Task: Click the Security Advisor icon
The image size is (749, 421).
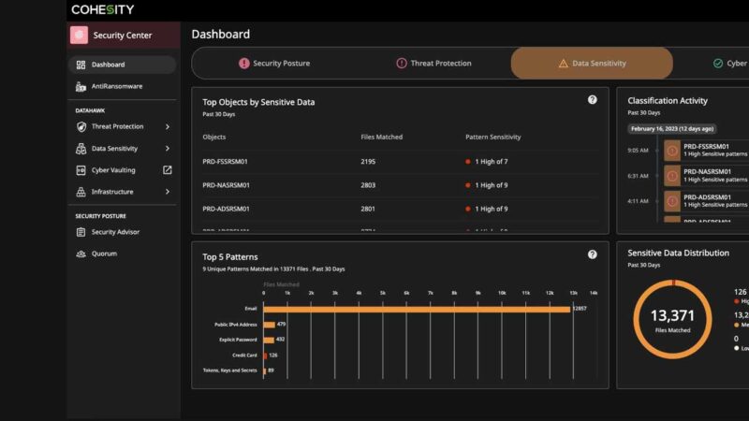Action: coord(81,232)
